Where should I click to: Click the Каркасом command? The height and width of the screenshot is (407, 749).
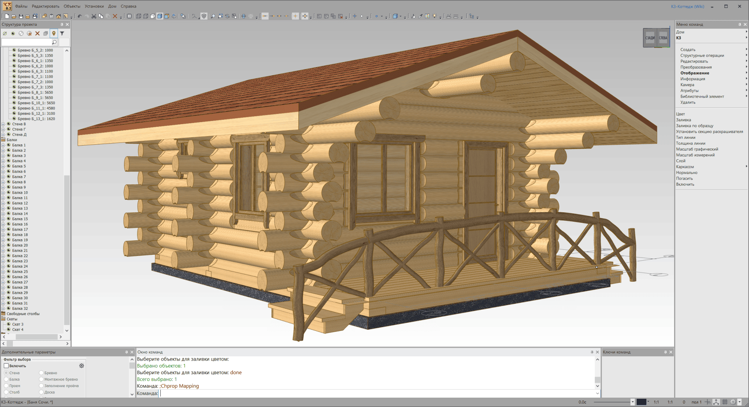coord(685,167)
